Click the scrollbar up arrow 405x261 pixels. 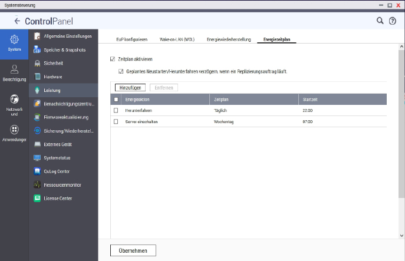point(401,47)
